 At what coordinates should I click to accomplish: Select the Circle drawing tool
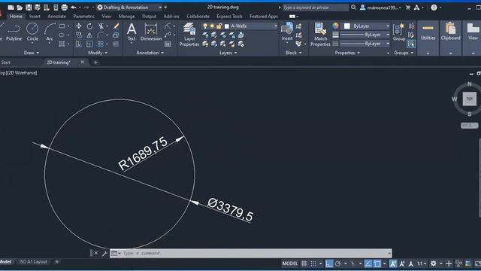tap(32, 32)
